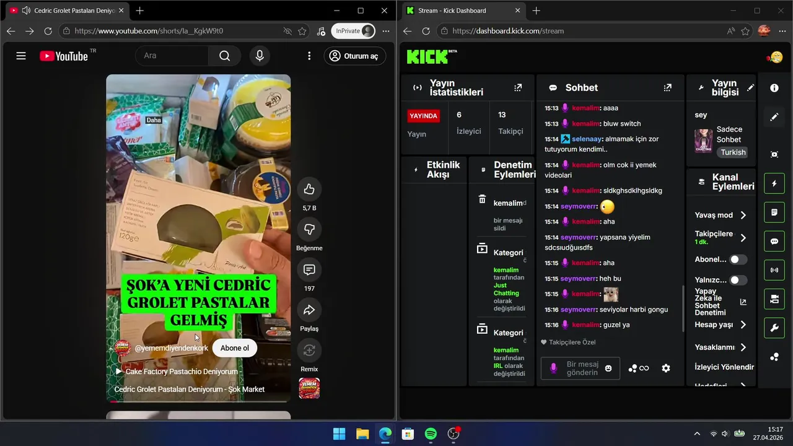The height and width of the screenshot is (446, 793).
Task: Go back in the left browser window
Action: click(x=11, y=31)
